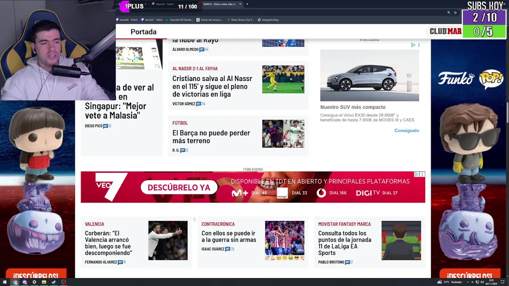Click the Corberán article thumbnail
The width and height of the screenshot is (509, 286).
(x=168, y=241)
